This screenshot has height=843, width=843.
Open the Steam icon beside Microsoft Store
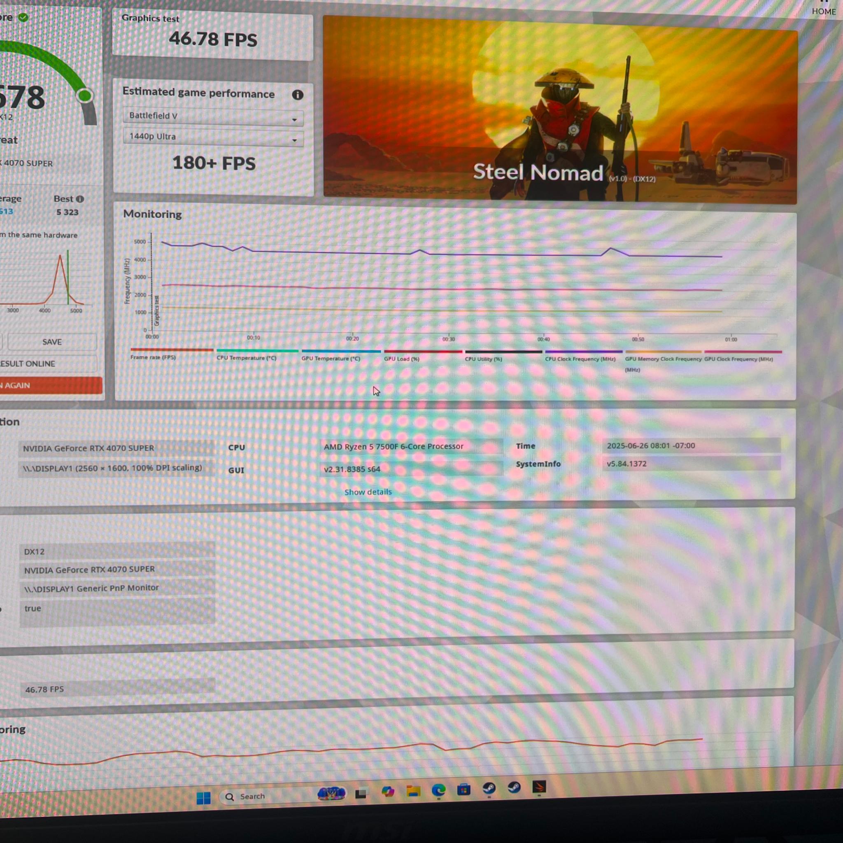(489, 788)
